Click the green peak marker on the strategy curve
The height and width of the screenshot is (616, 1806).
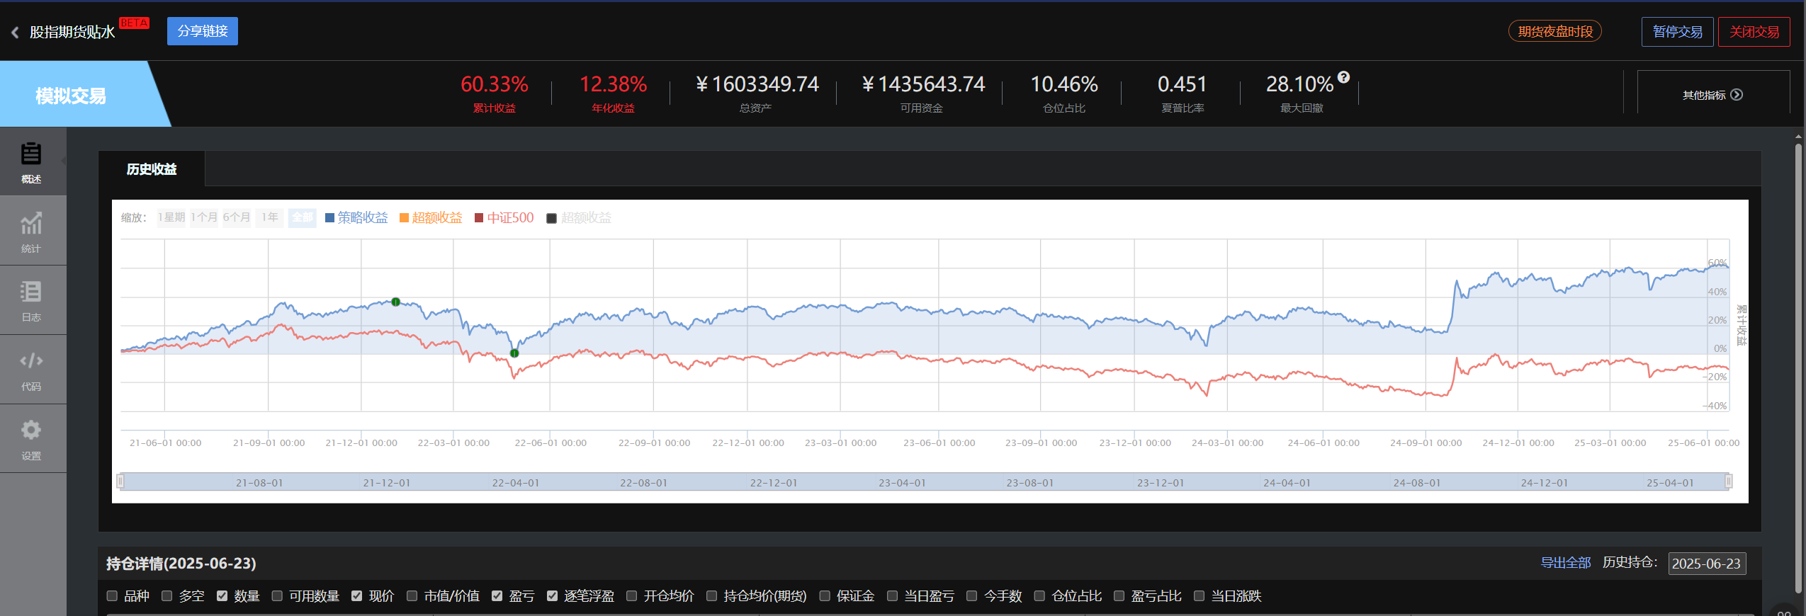[396, 302]
